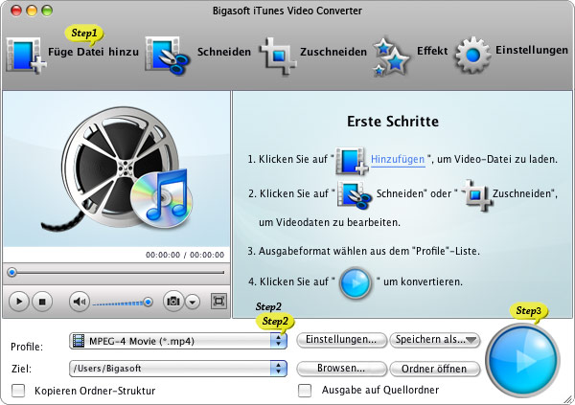
Task: Start conversion with the big blue button
Action: (x=522, y=360)
